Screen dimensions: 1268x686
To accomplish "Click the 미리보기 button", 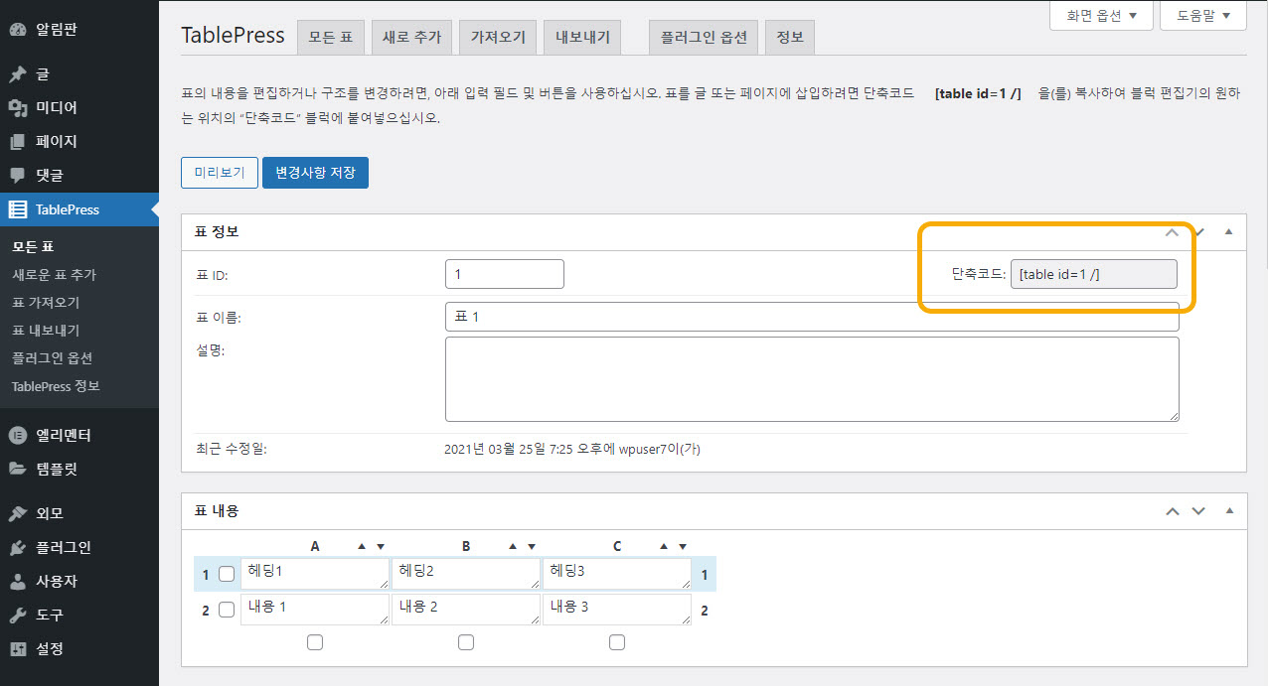I will pyautogui.click(x=220, y=173).
